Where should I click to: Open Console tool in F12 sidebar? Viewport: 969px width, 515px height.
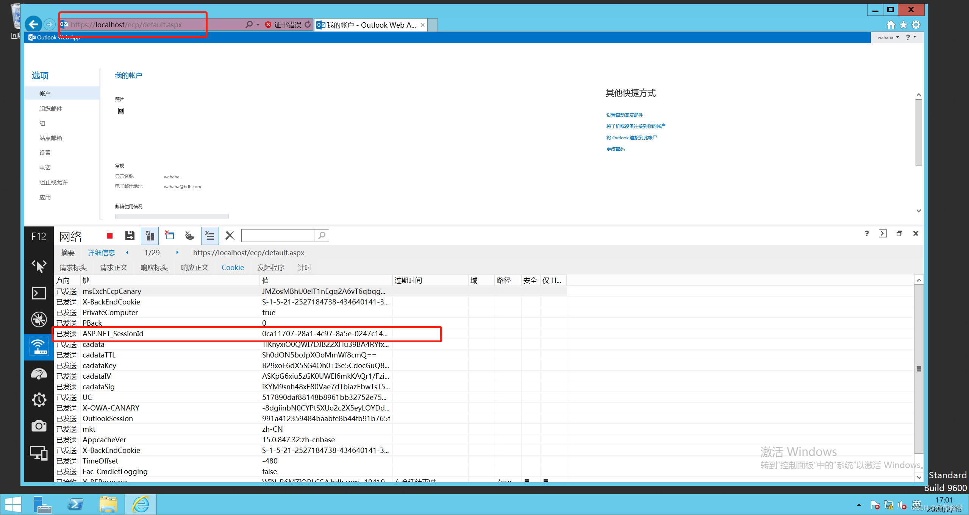click(39, 293)
